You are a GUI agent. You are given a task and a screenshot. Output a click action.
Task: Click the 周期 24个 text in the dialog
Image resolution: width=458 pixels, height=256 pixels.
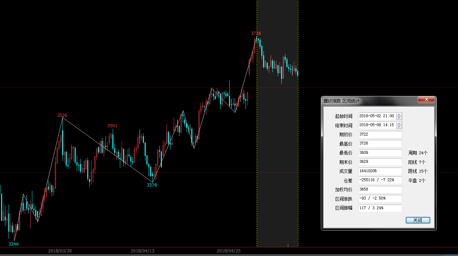pos(418,153)
